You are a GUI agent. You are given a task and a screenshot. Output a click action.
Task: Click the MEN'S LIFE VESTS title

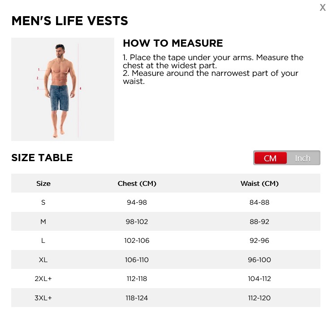(69, 21)
